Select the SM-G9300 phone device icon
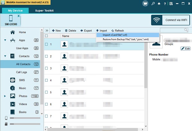The height and width of the screenshot is (131, 192). [x=11, y=18]
